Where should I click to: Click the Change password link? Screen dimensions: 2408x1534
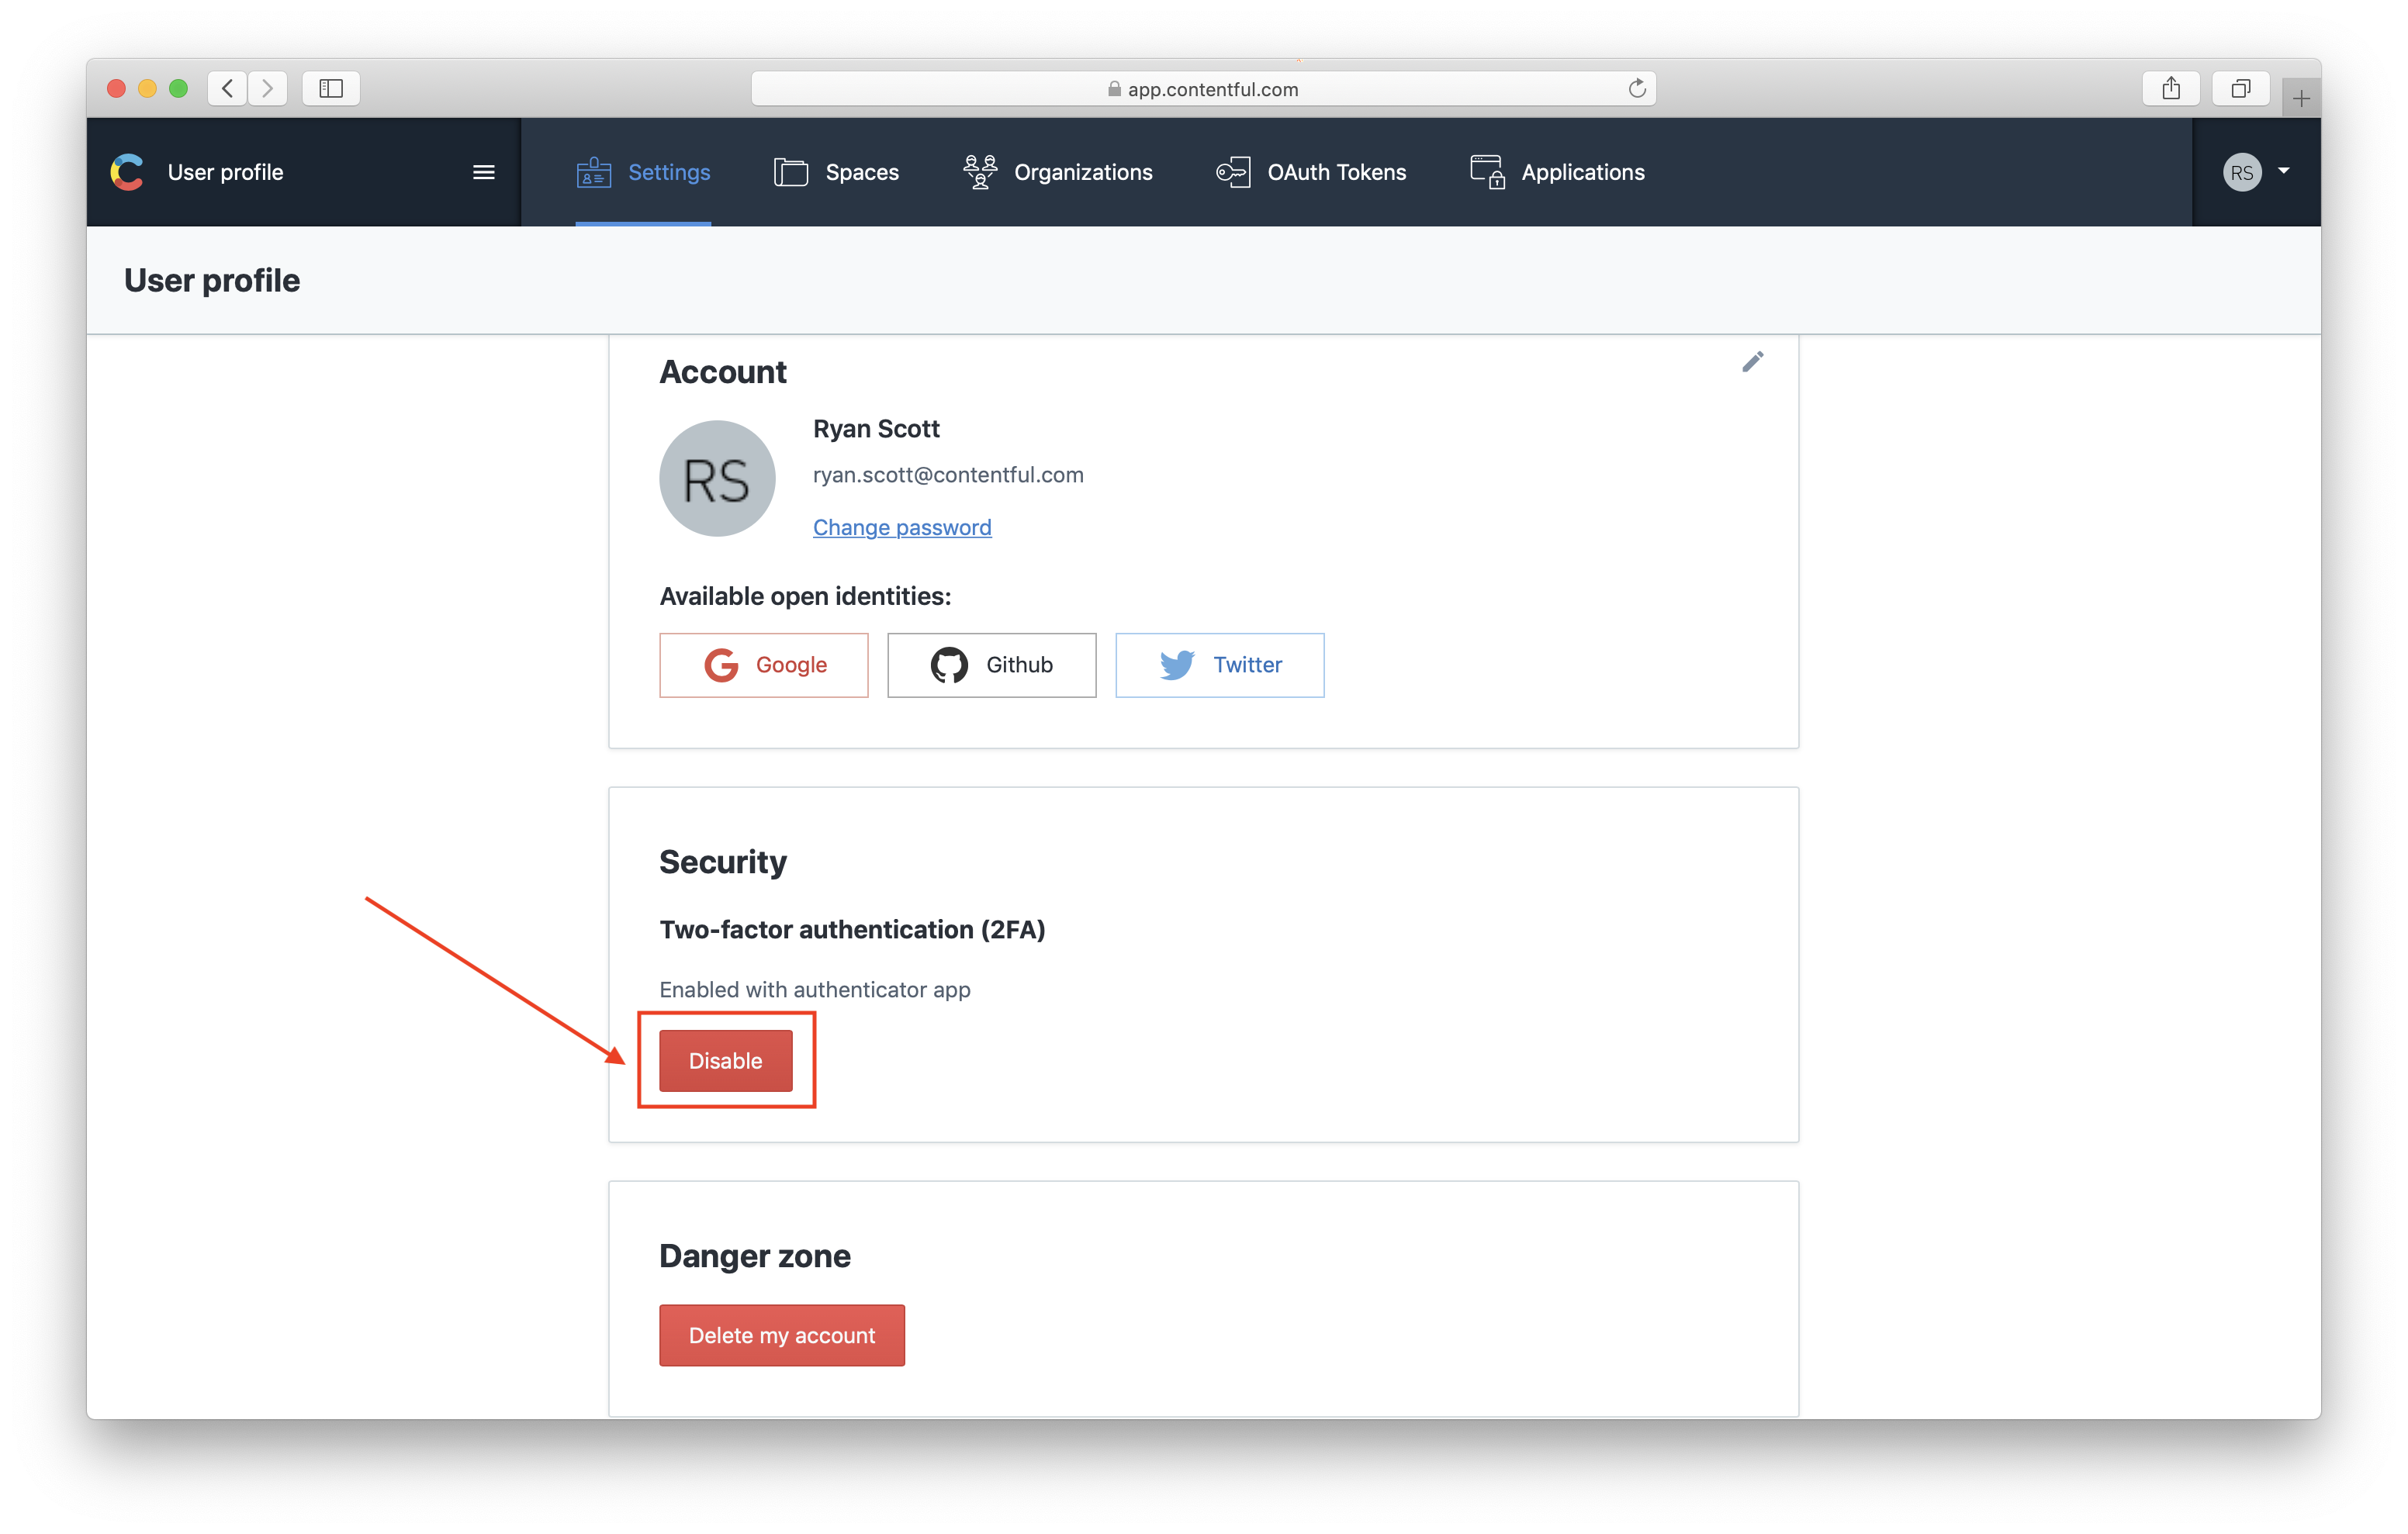pos(902,527)
